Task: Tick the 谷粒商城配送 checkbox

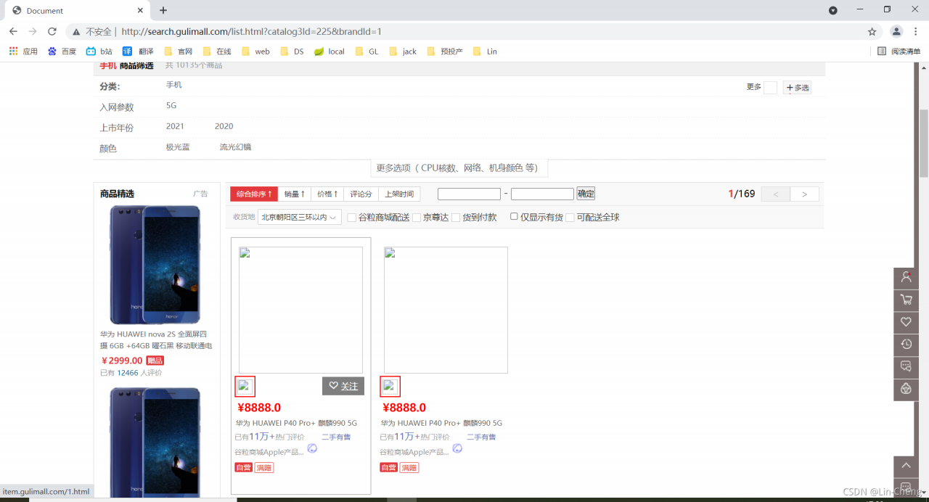Action: pos(352,218)
